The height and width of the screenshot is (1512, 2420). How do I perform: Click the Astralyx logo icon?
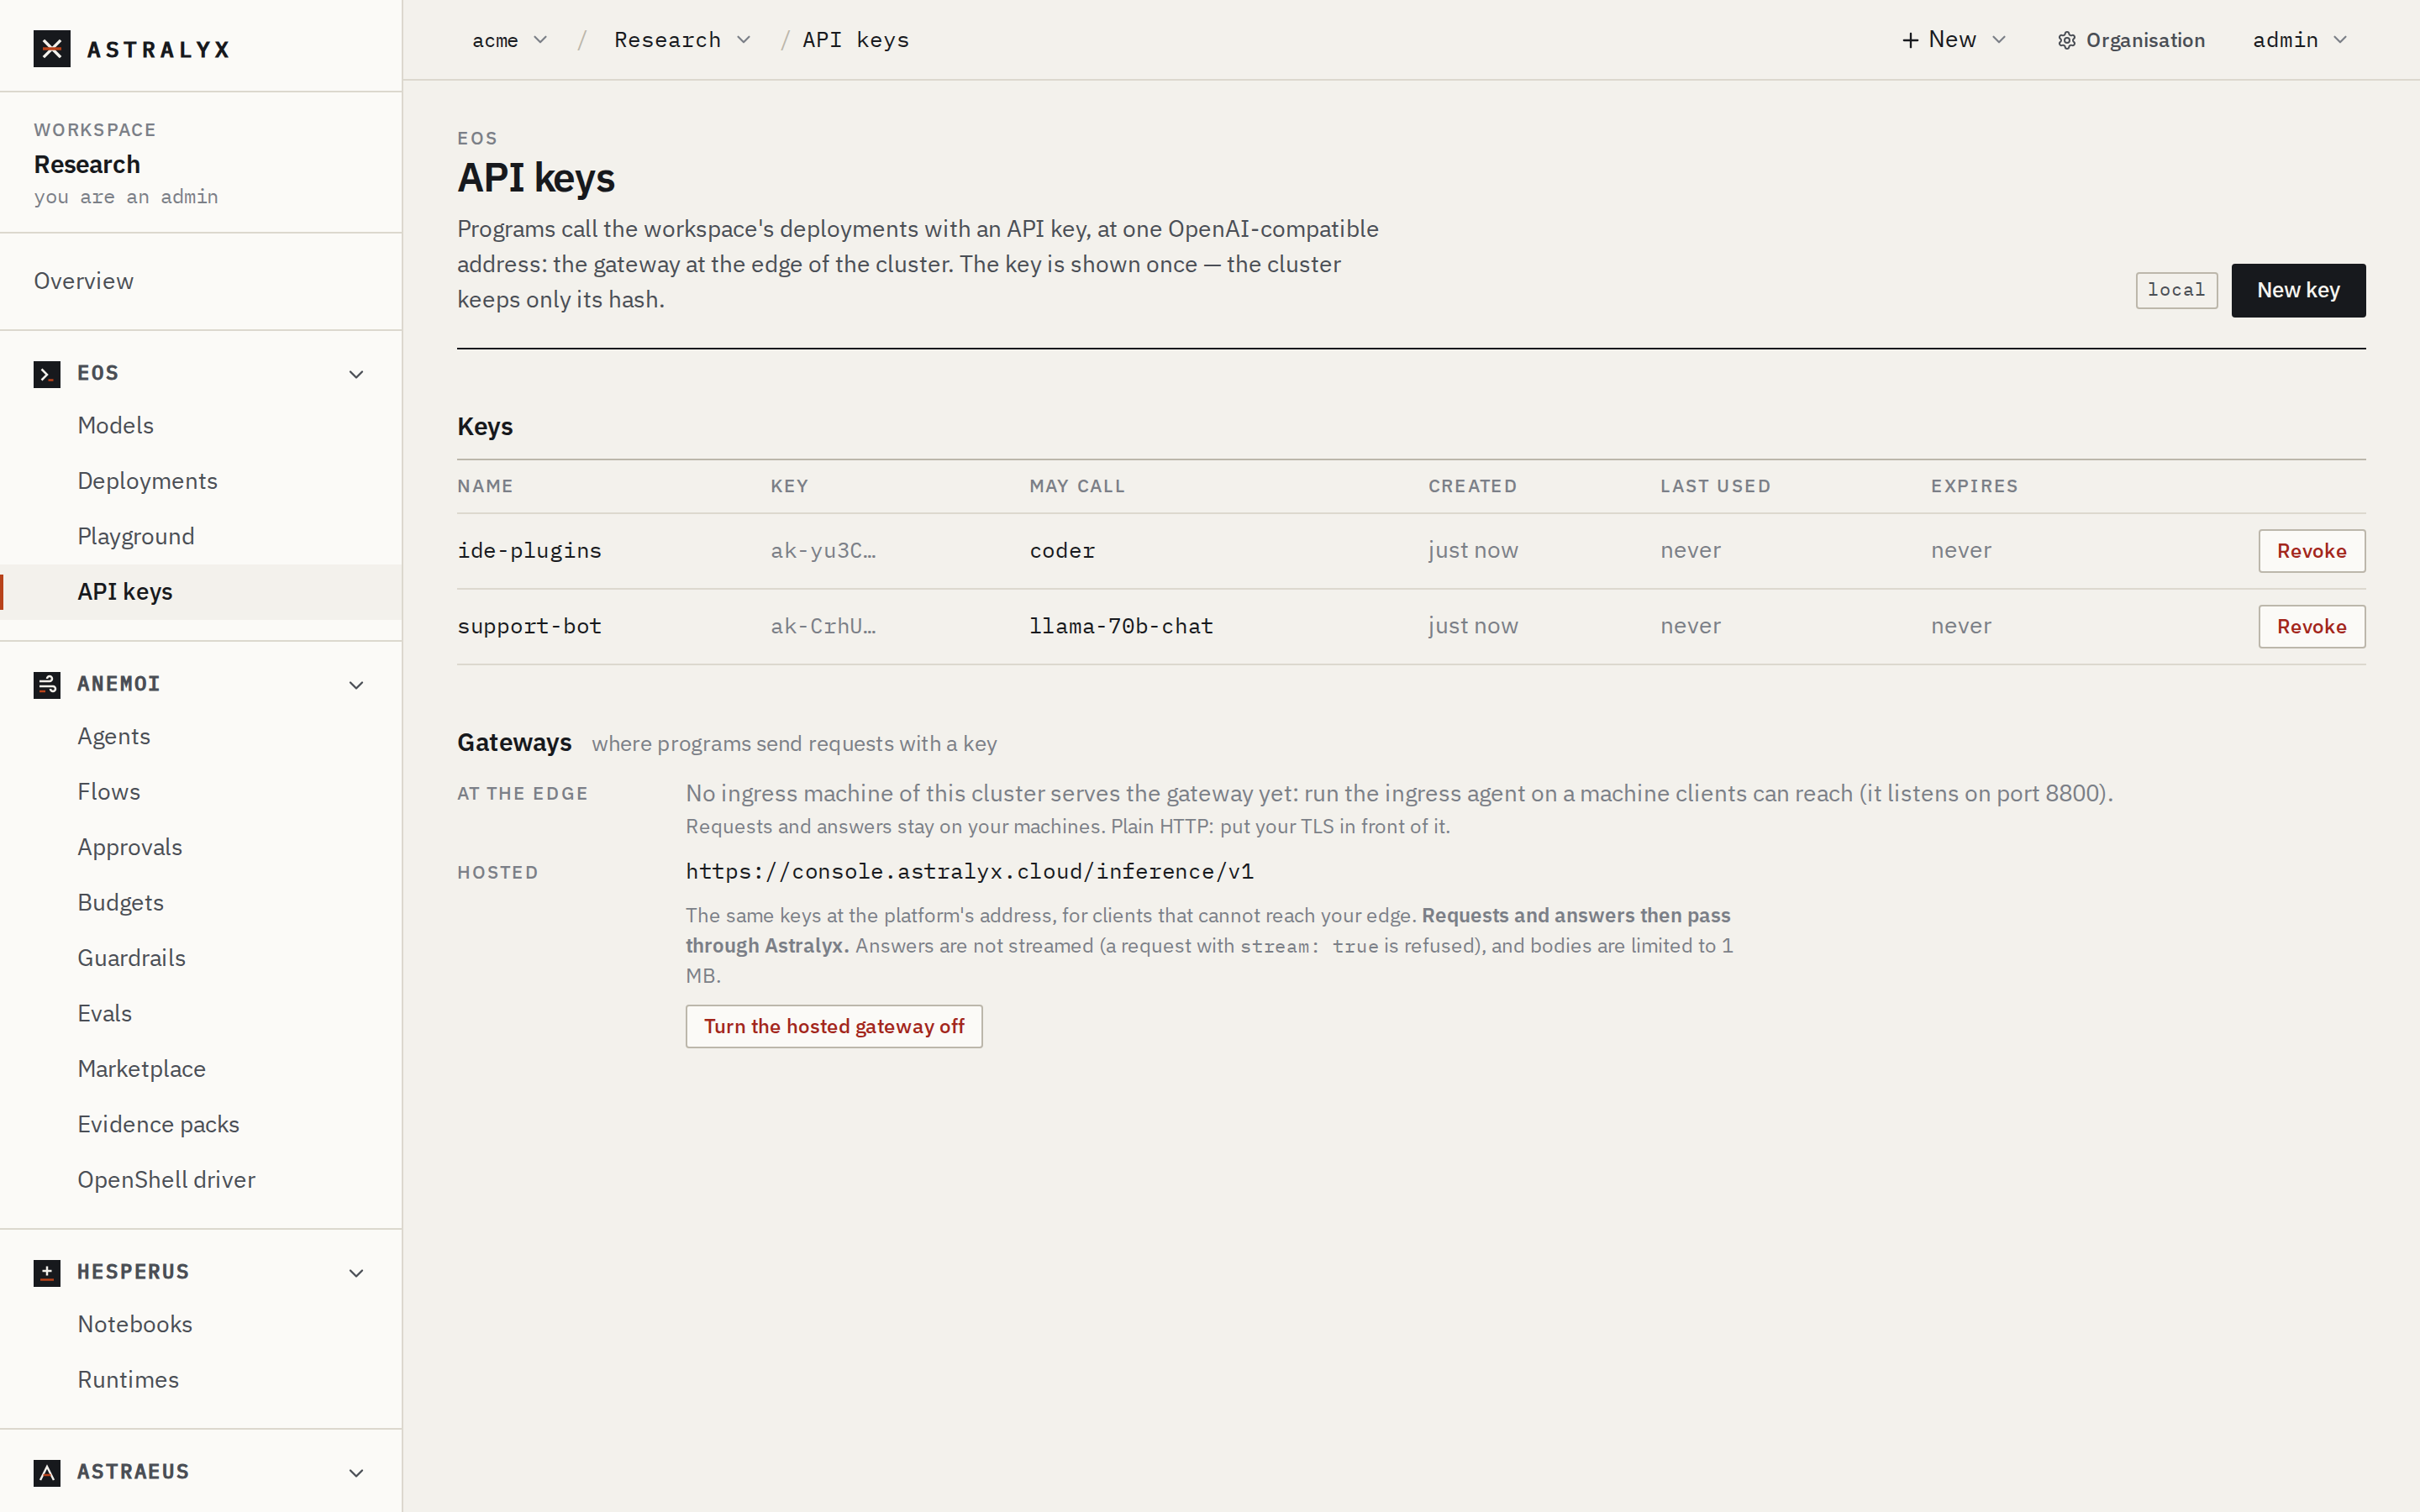(x=52, y=48)
